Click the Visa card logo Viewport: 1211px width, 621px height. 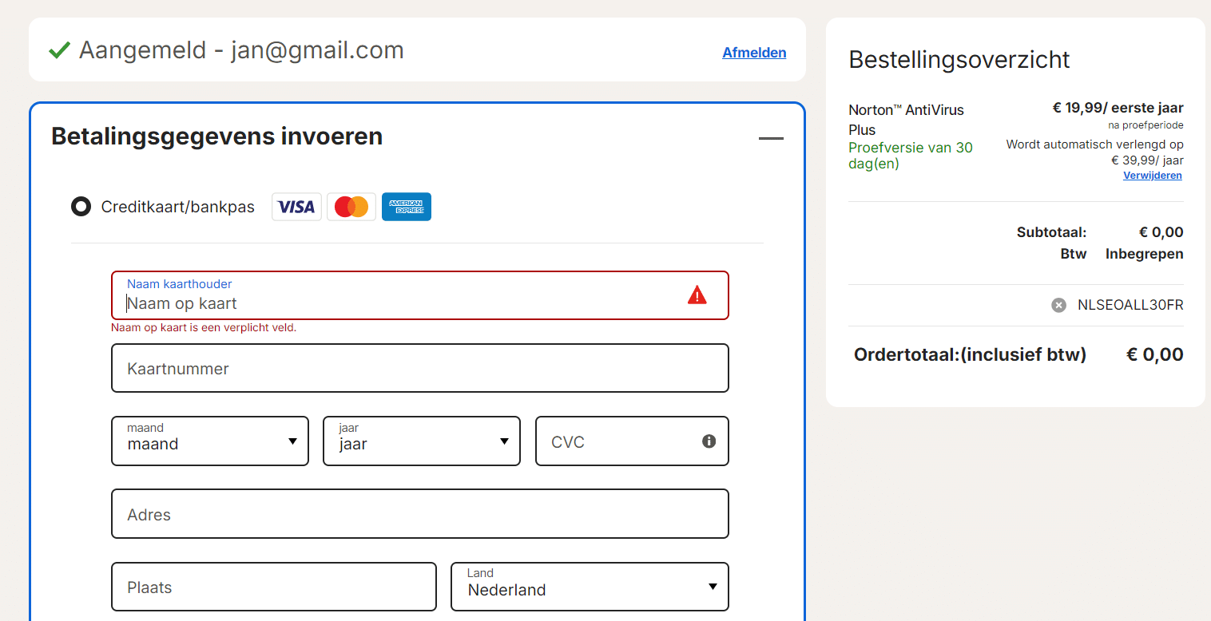[296, 207]
